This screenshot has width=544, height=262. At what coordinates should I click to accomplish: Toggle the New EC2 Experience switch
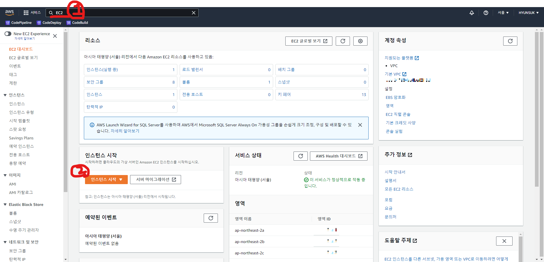(8, 34)
